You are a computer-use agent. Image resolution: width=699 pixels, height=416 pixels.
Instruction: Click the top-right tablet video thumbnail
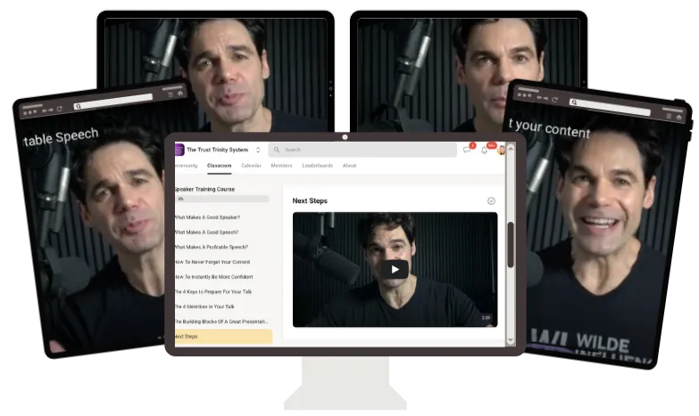pyautogui.click(x=469, y=73)
